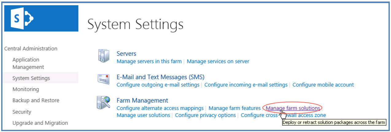Screen dimensions: 391x132
Task: Click Manage servers in this farm
Action: [149, 61]
